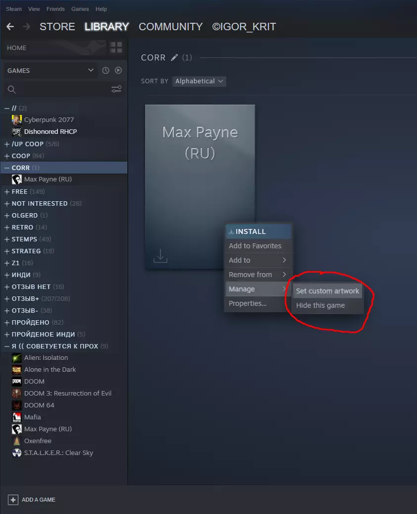This screenshot has height=514, width=417.
Task: Expand the ОТЗЫВ+ collection
Action: (7, 298)
